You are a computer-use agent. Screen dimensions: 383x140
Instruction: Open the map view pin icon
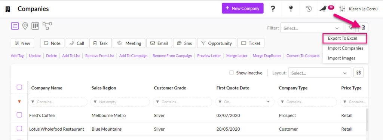[x=25, y=26]
